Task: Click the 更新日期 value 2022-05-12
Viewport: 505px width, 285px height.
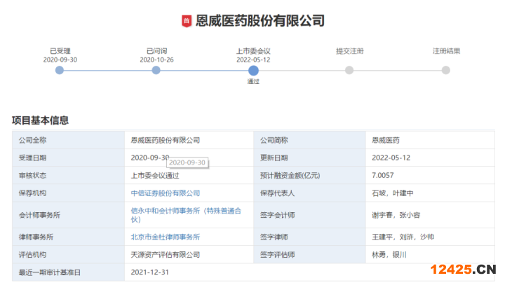Action: pos(391,158)
